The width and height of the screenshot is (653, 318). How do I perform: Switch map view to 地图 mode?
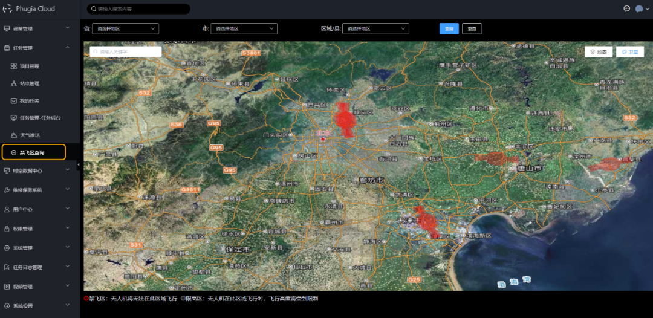599,52
